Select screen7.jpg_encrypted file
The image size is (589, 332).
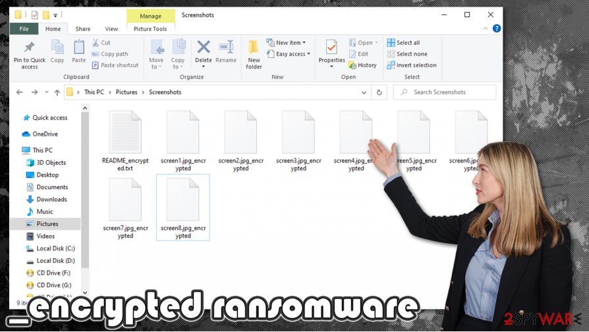pos(125,207)
